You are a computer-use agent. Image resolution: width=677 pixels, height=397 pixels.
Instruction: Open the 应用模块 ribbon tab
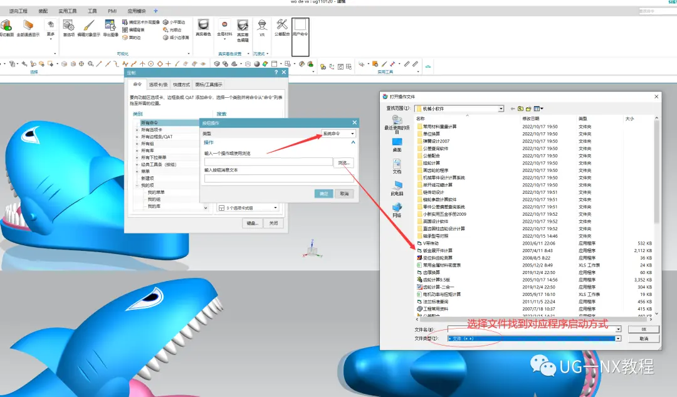pyautogui.click(x=137, y=11)
